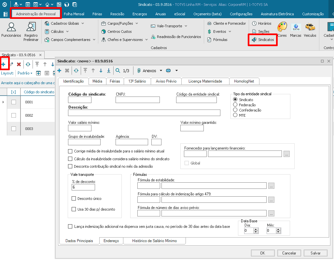The image size is (334, 260).
Task: Check row 0002 checkbox in list
Action: click(14, 115)
